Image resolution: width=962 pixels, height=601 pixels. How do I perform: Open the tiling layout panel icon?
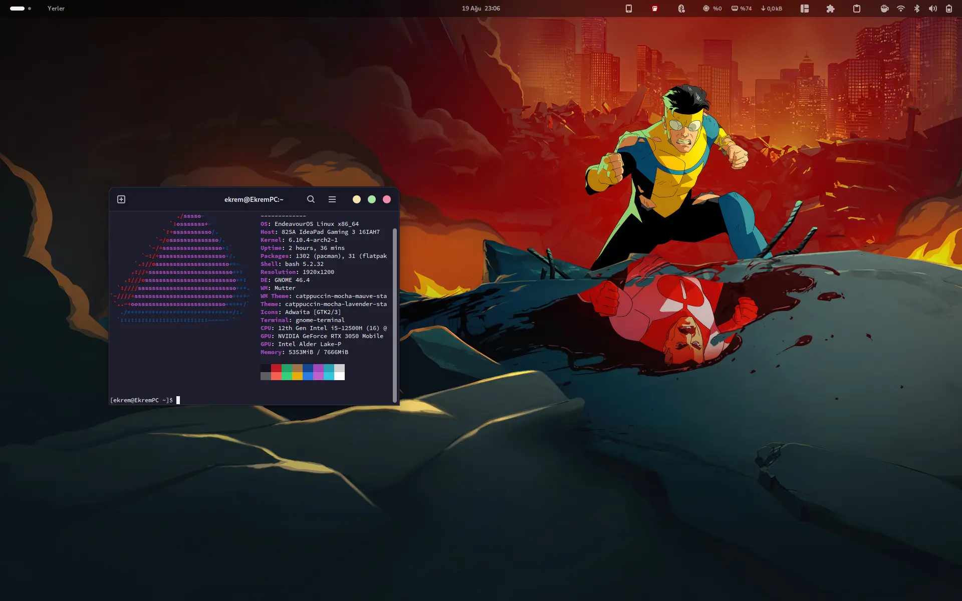point(805,9)
